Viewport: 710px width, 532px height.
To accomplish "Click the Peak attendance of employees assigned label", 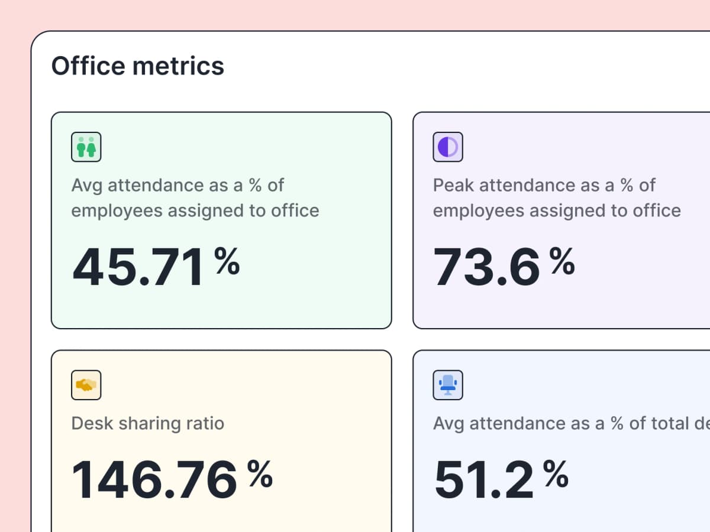I will (556, 198).
